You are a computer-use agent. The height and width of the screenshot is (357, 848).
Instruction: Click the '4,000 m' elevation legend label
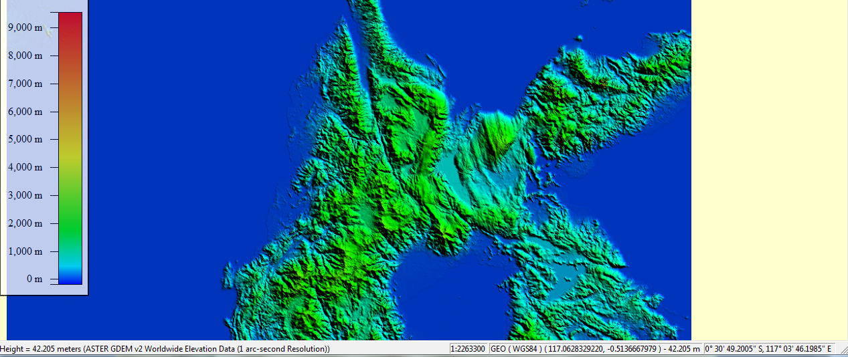pos(25,168)
